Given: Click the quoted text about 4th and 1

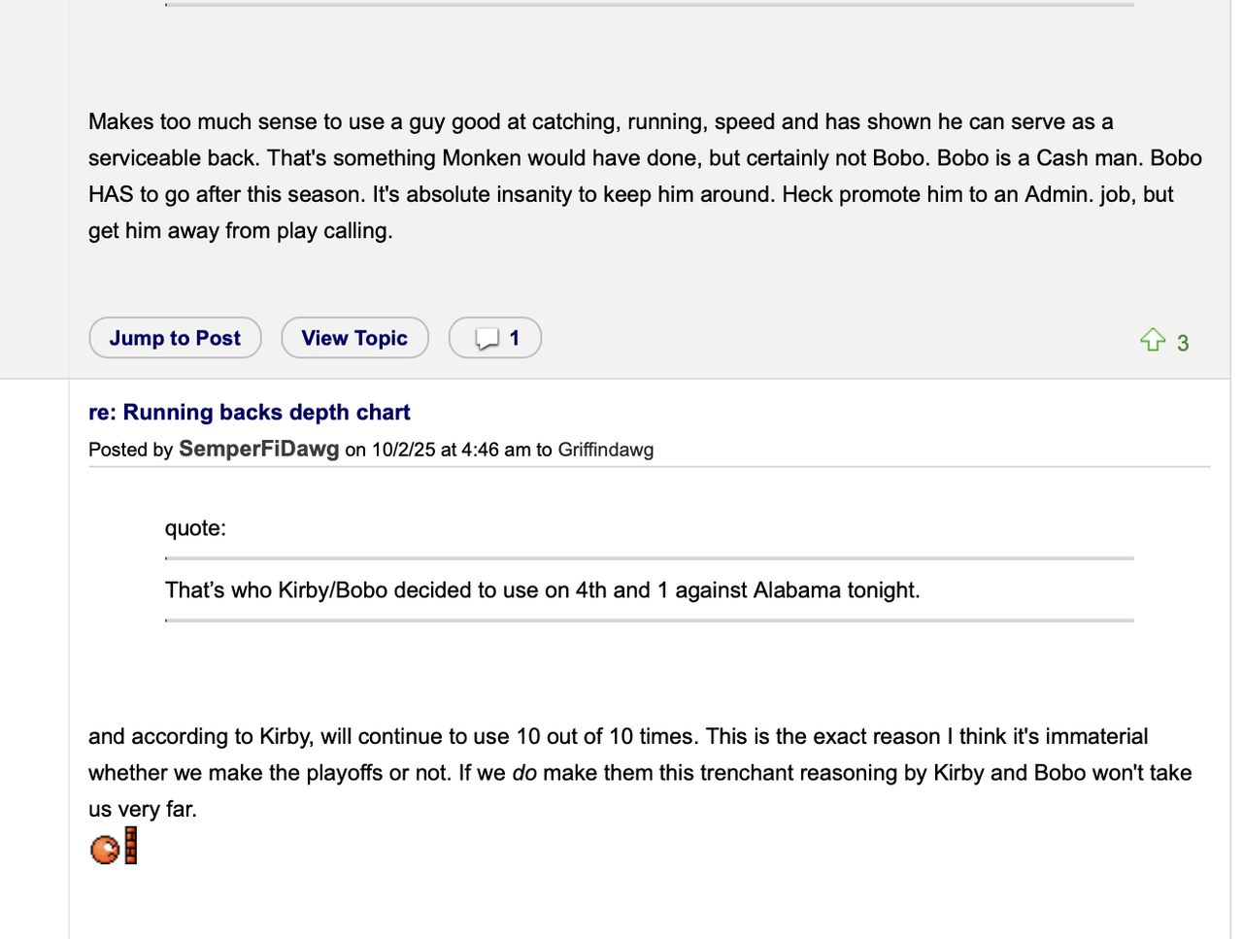Looking at the screenshot, I should pos(542,590).
